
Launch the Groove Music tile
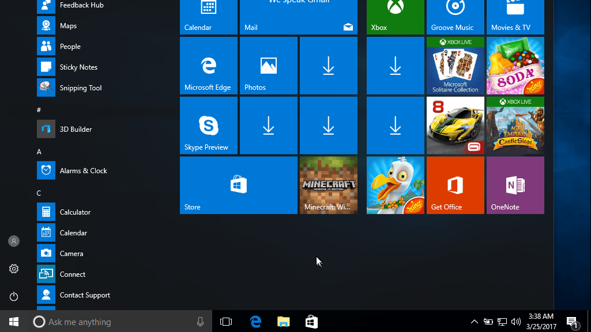click(456, 17)
